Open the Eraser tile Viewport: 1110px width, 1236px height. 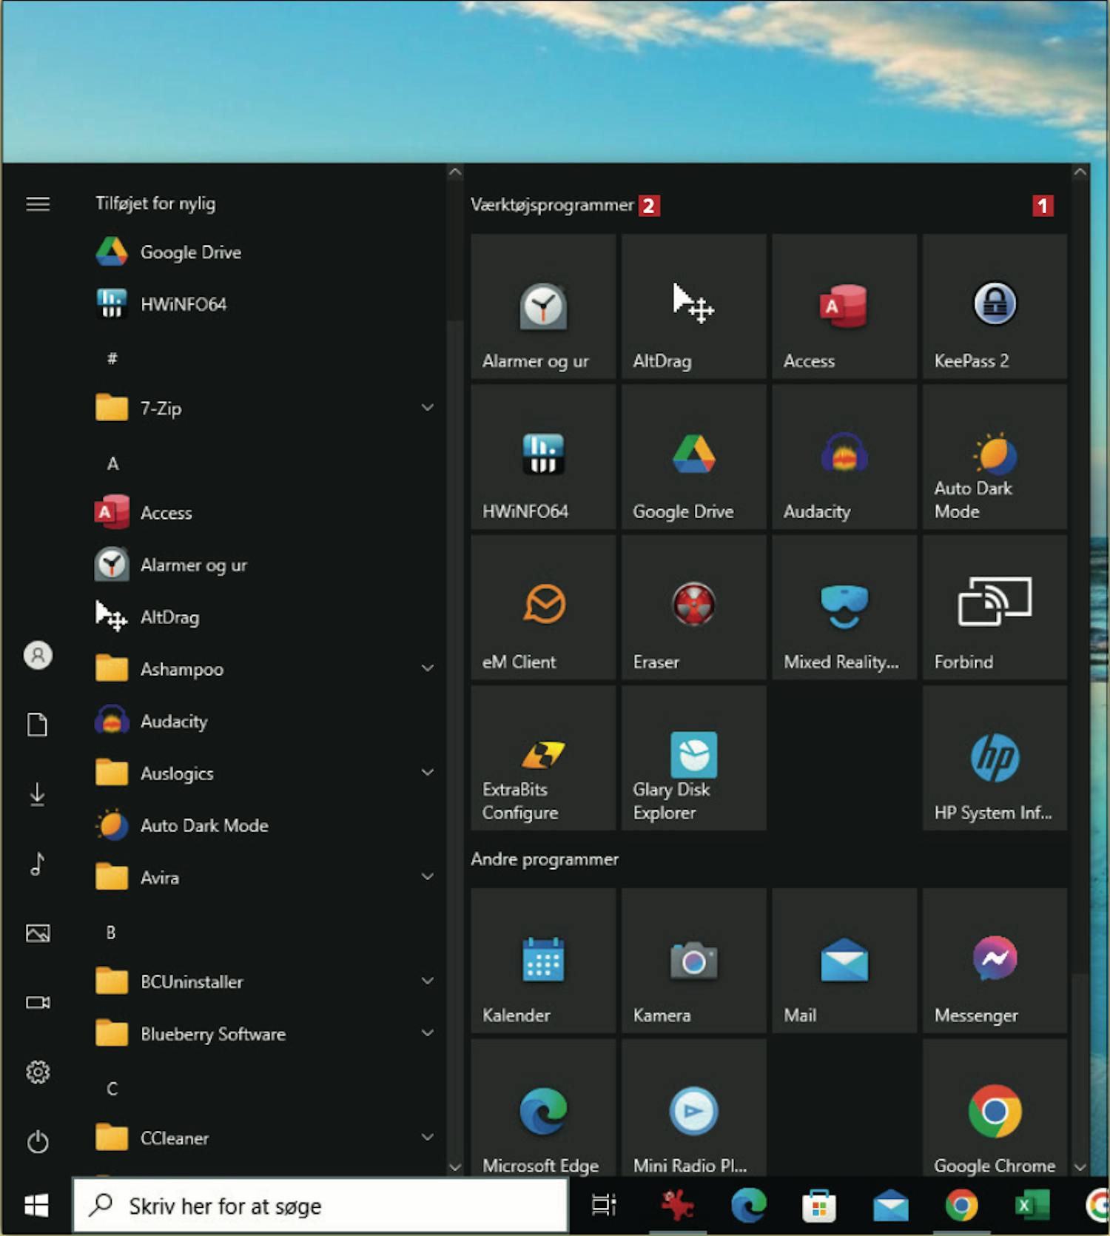click(x=693, y=608)
